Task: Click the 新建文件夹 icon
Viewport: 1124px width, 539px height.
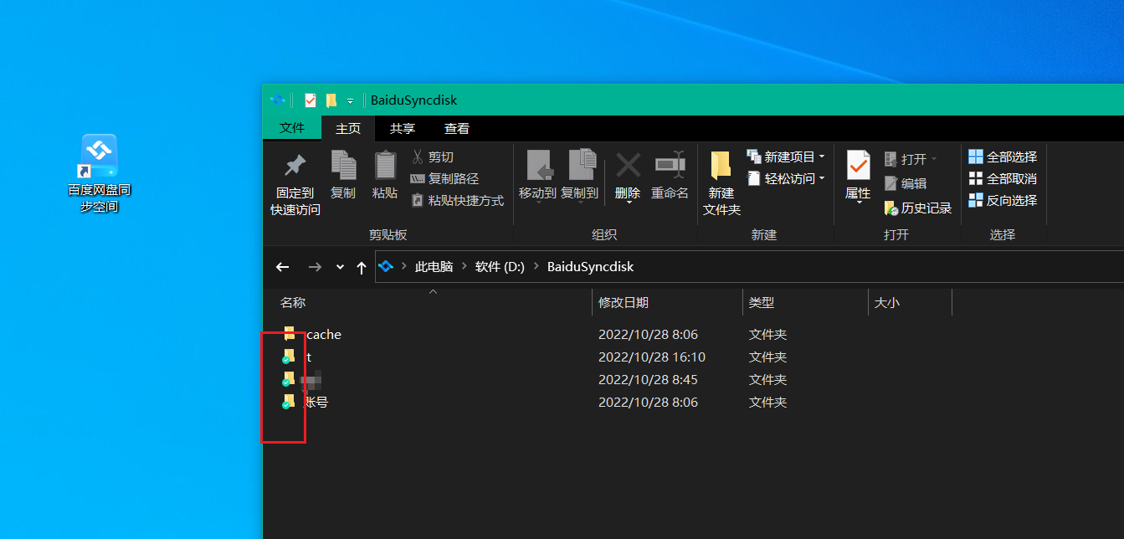Action: coord(721,166)
